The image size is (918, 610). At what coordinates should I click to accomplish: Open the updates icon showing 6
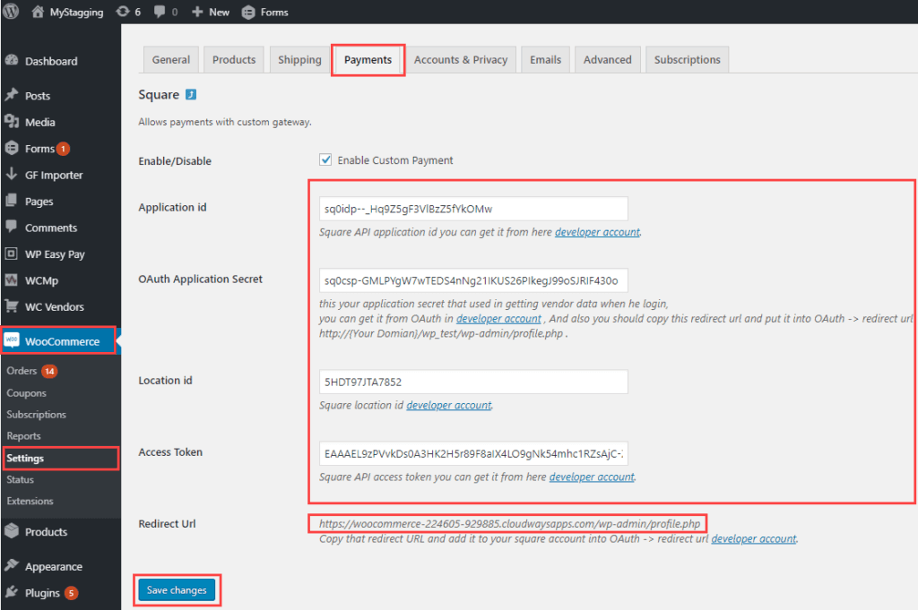pyautogui.click(x=122, y=12)
